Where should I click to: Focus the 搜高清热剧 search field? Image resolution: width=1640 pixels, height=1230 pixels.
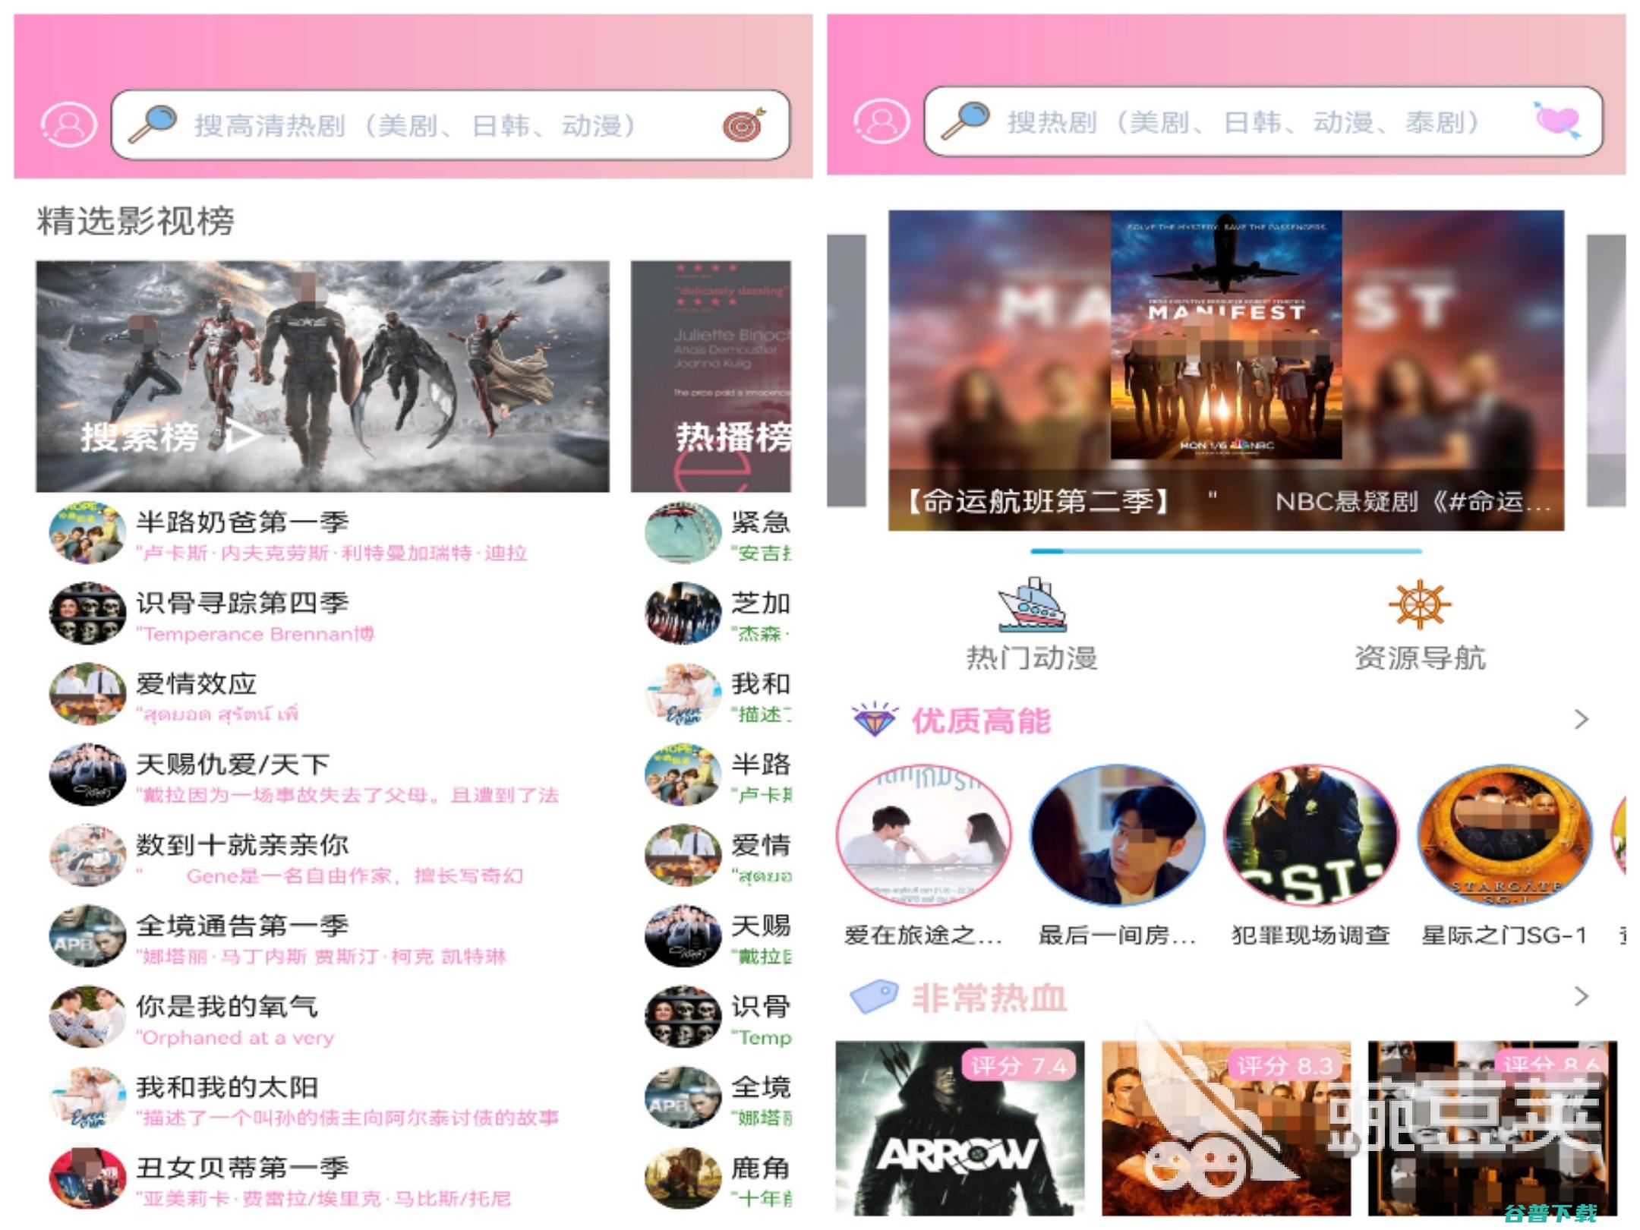point(450,125)
